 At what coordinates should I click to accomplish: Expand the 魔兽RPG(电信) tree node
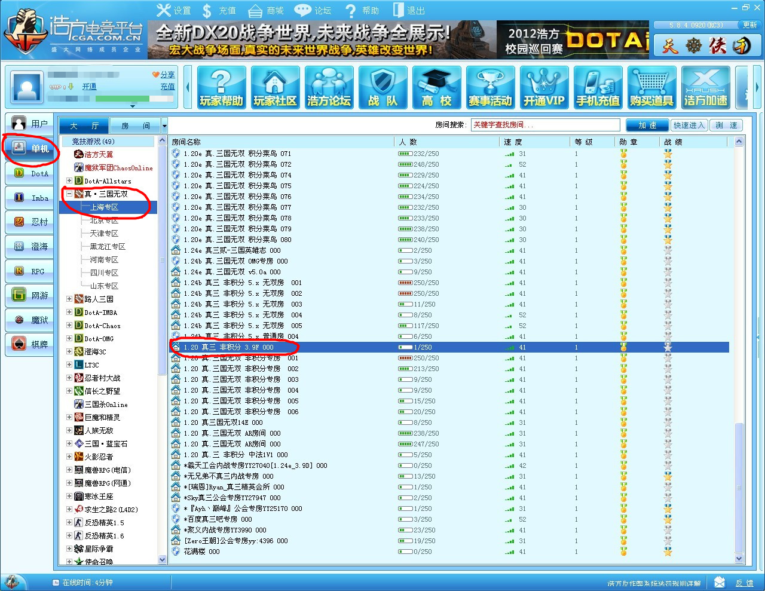(69, 470)
